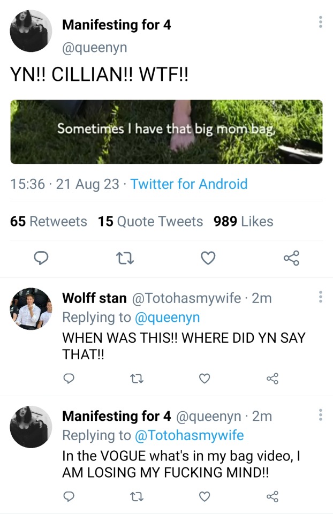Viewport: 333px width, 514px height.
Task: Share Wolff stan's reply
Action: [x=273, y=379]
